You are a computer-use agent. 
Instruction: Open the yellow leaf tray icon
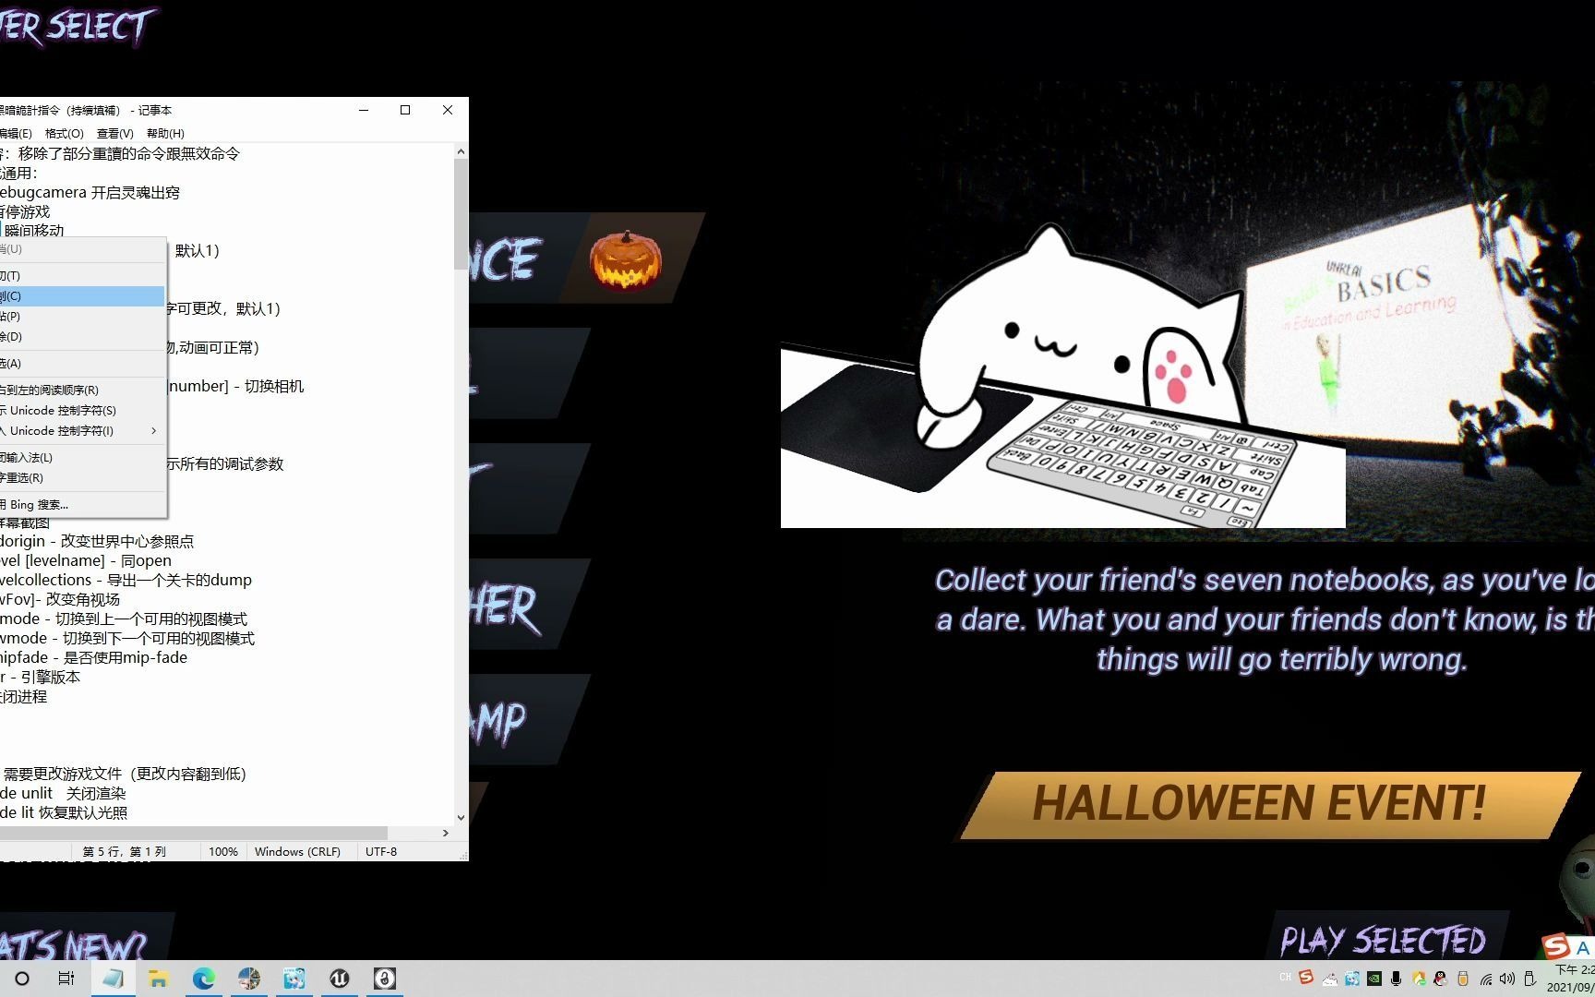click(1419, 979)
